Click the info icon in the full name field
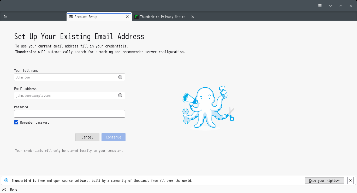Viewport: 357px width, 193px height. 120,77
